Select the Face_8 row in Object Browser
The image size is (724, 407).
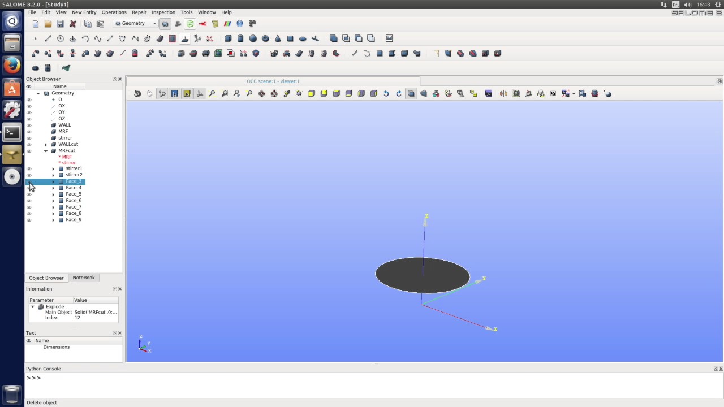click(x=74, y=214)
